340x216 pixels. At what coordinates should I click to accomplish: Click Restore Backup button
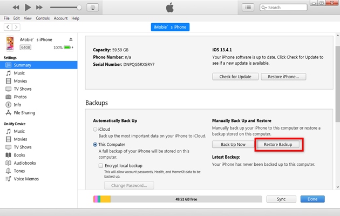click(278, 144)
